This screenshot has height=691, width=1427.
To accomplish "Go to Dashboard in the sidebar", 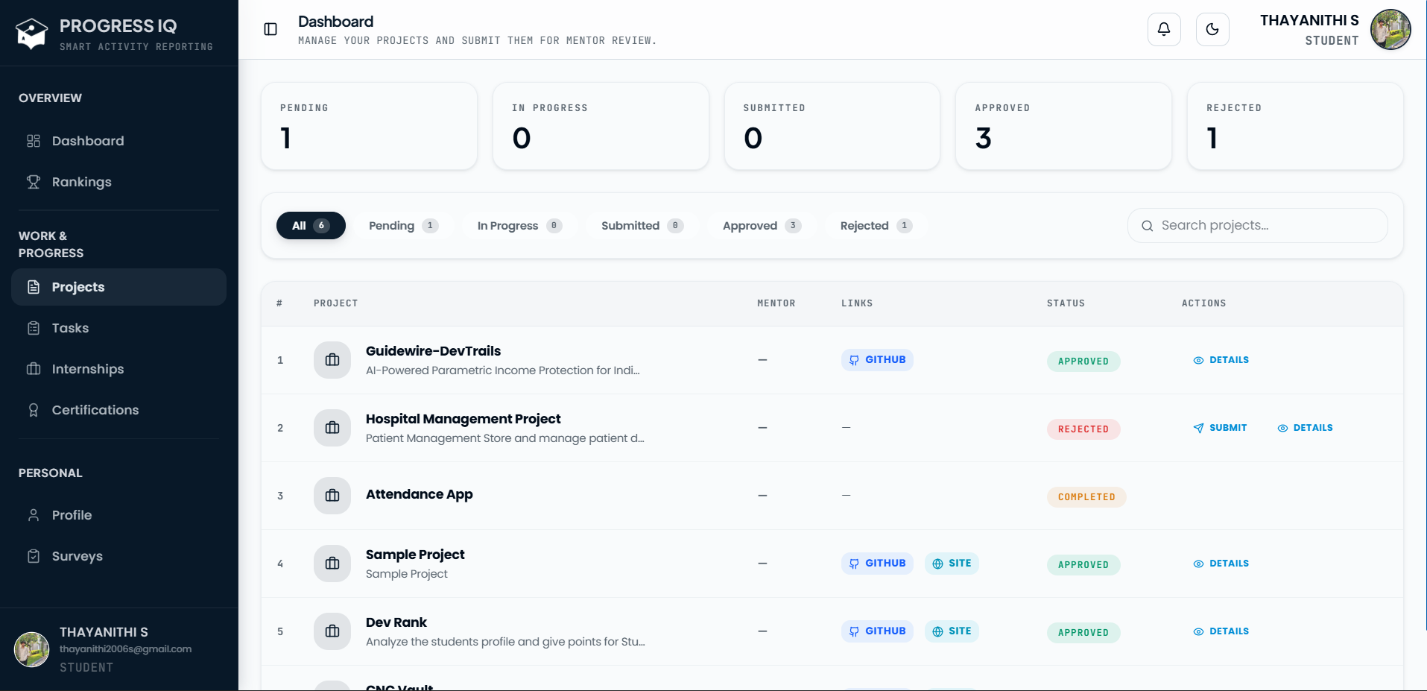I will [x=119, y=141].
